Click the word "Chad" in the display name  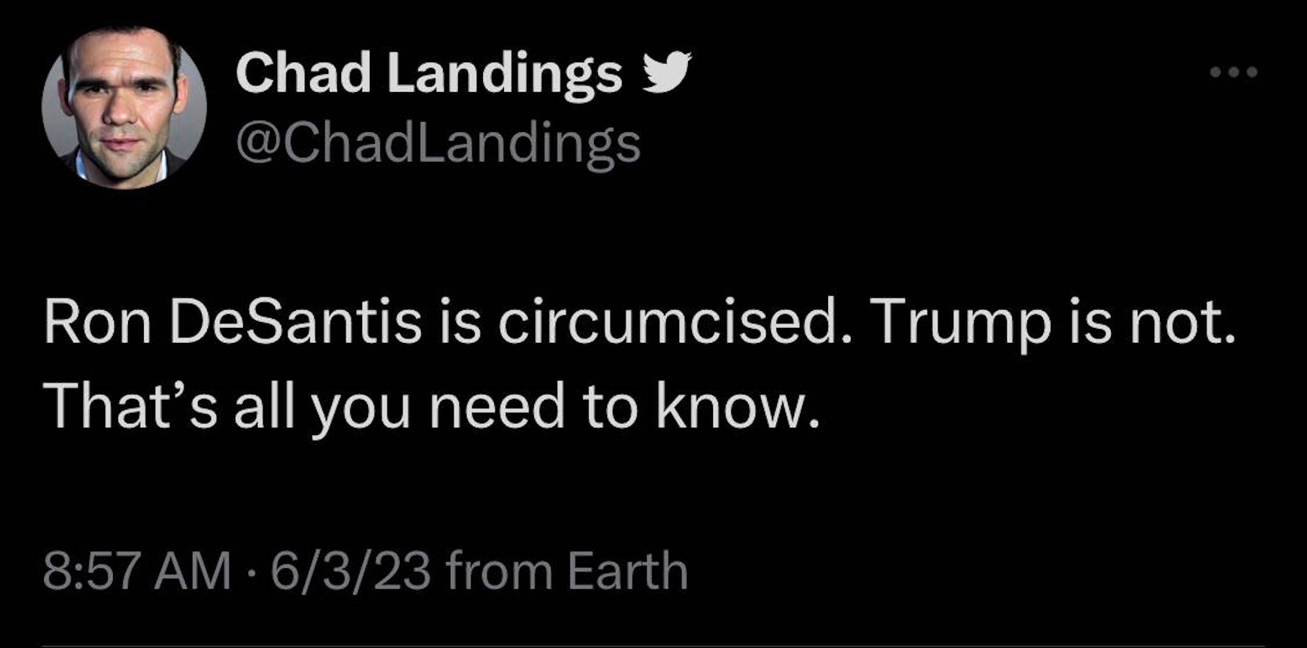pos(303,74)
